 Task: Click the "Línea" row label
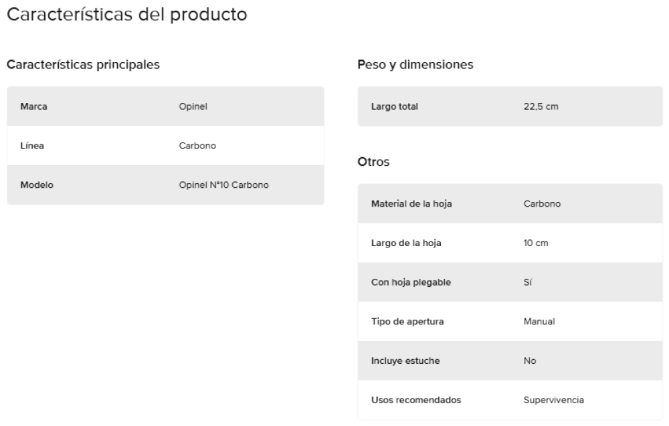(x=32, y=145)
